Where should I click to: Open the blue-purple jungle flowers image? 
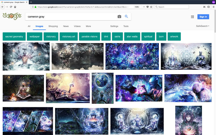pos(132,56)
